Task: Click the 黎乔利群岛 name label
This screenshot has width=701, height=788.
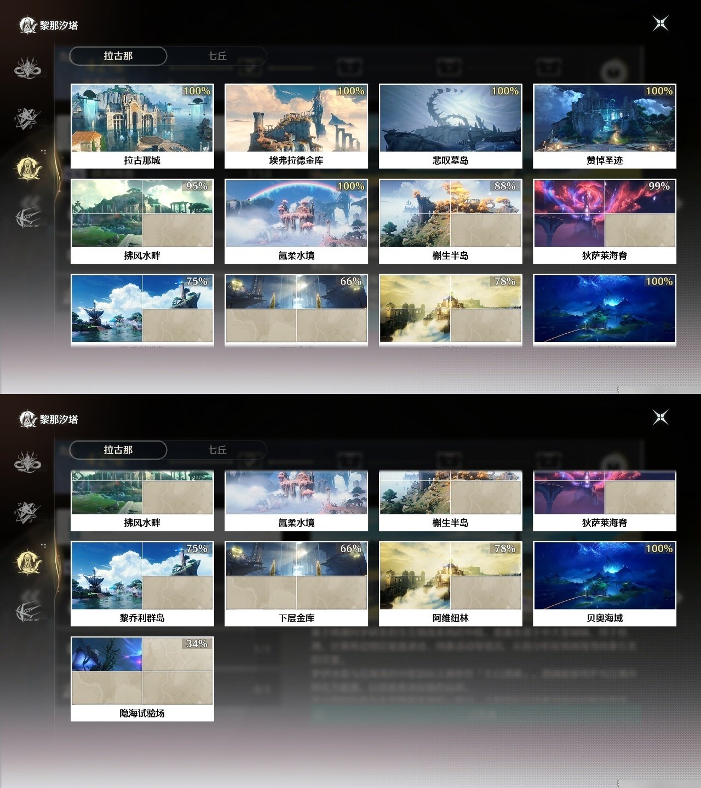Action: coord(142,618)
